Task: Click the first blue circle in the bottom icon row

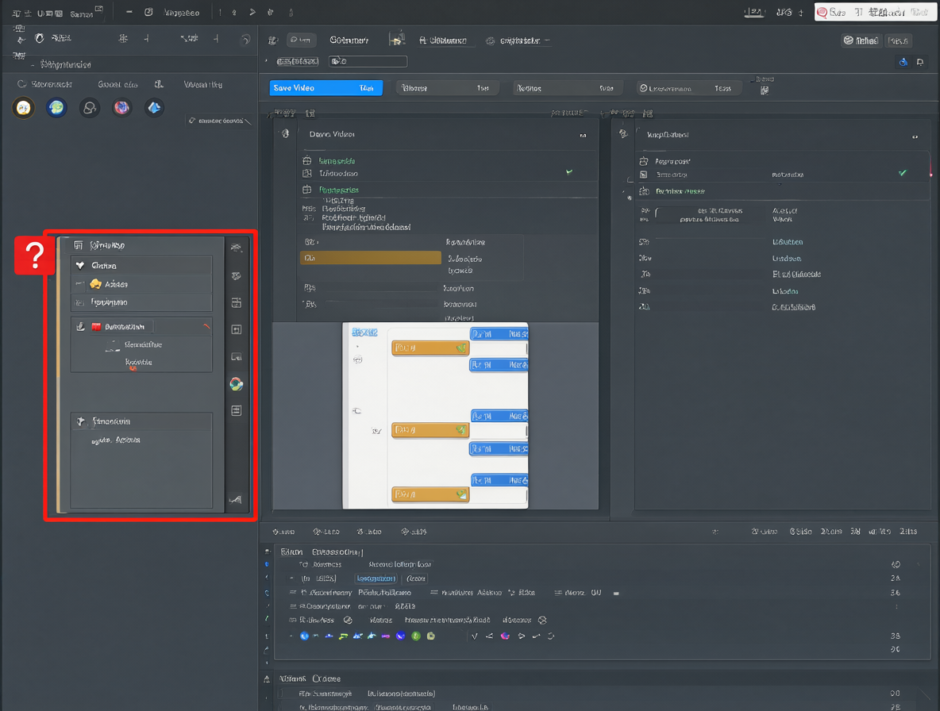Action: coord(304,636)
